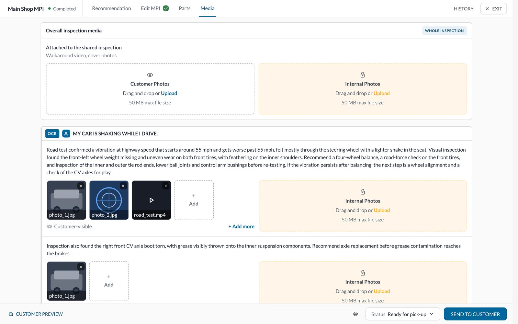Click the EXIT button
Screen dimensions: 518x324
click(x=493, y=9)
